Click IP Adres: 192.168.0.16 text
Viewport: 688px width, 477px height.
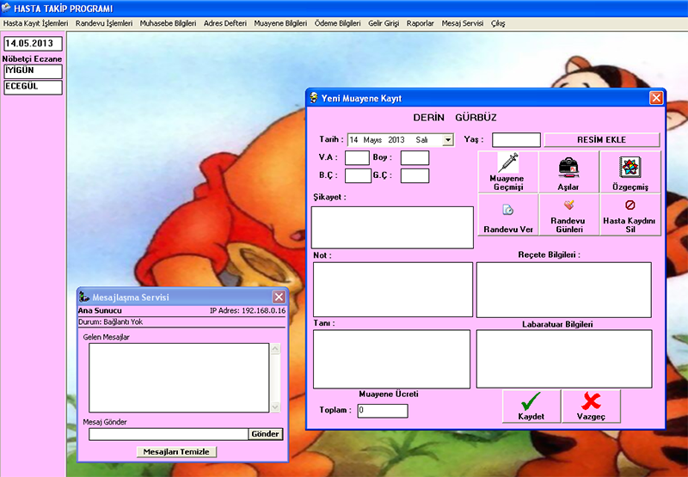click(x=248, y=310)
